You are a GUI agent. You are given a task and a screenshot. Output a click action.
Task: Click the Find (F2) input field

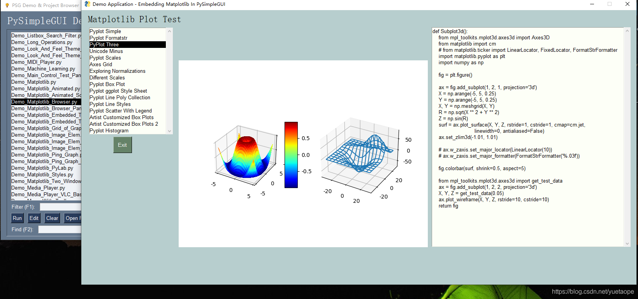[60, 230]
